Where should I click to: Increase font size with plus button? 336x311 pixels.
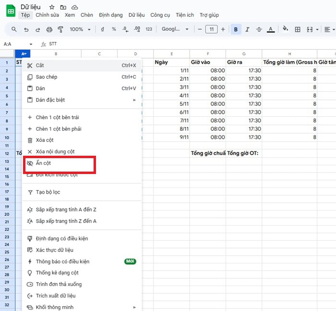[x=223, y=29]
